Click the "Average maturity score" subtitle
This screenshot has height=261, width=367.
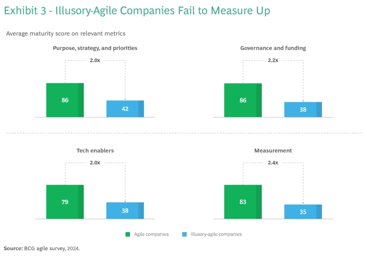(65, 33)
